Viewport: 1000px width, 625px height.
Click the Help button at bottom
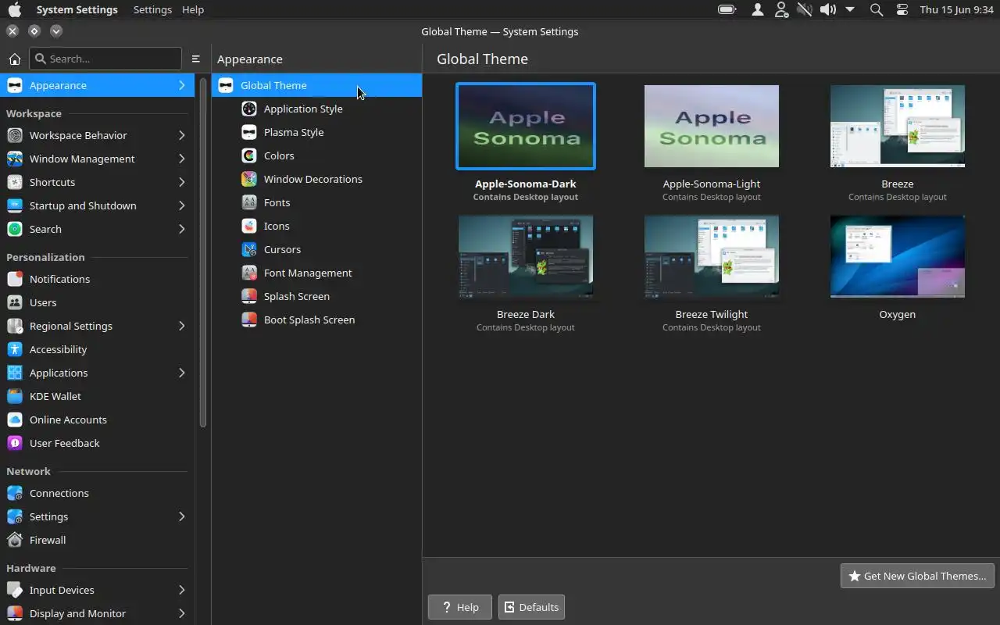[459, 607]
